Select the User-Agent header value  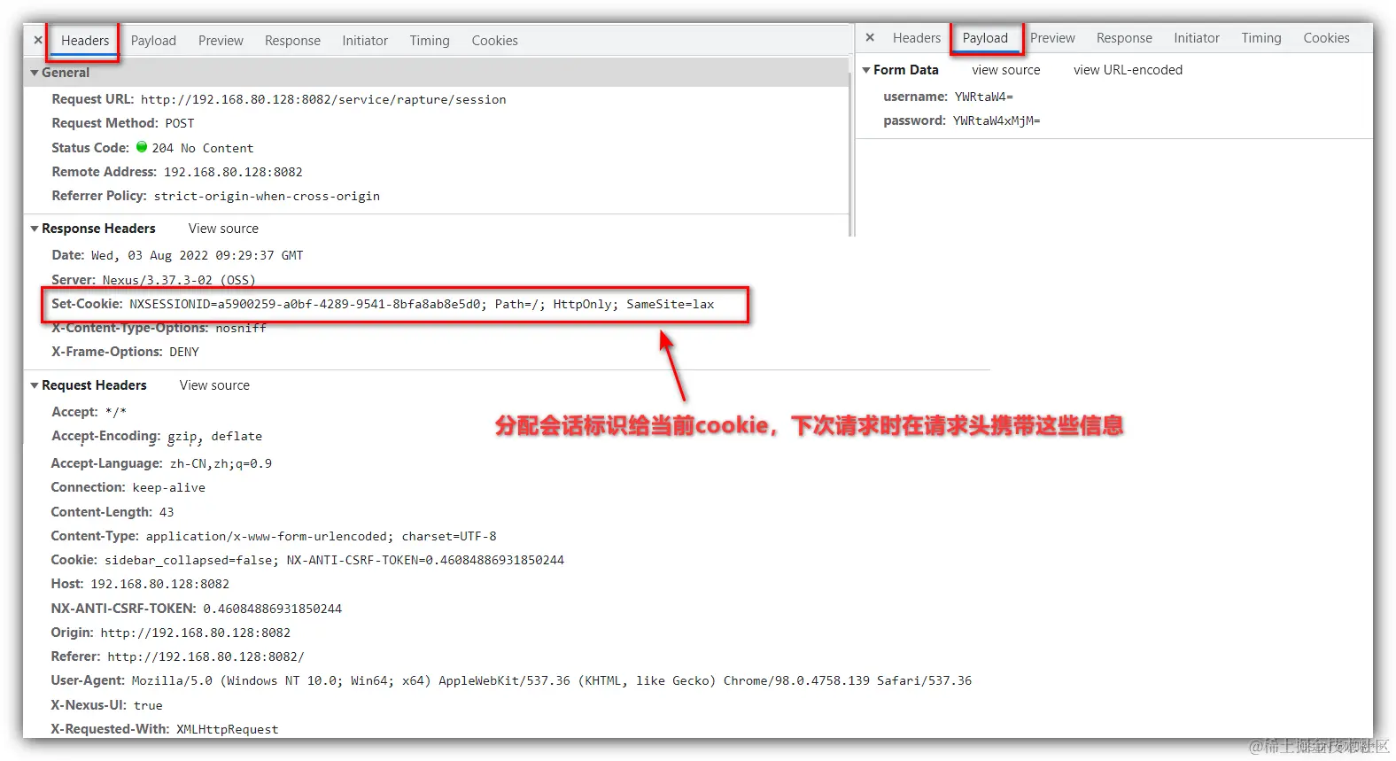coord(552,680)
